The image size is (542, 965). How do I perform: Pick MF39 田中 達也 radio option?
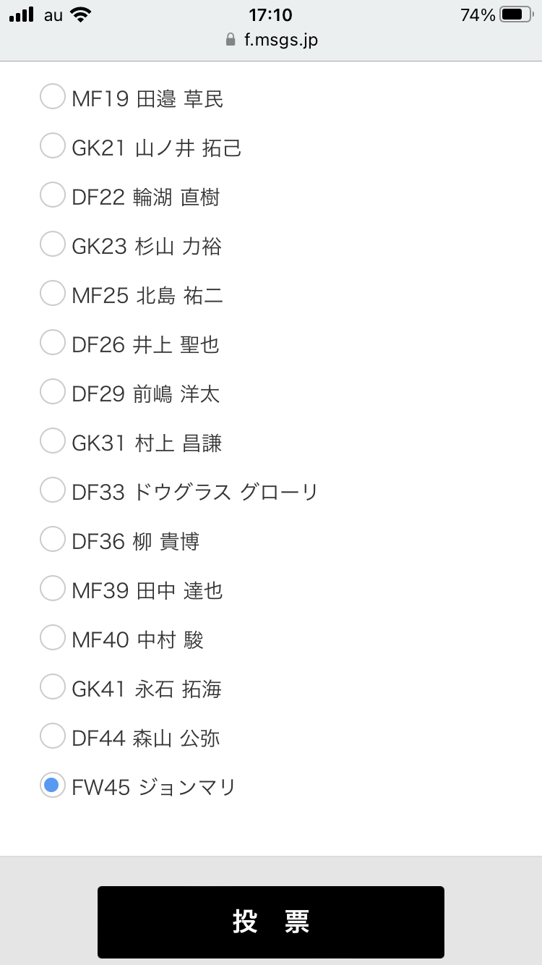coord(53,589)
